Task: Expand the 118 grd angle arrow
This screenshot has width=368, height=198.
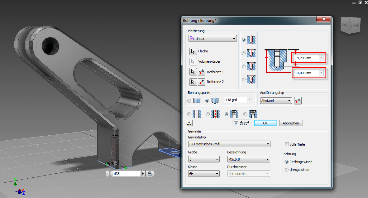Action: click(249, 100)
